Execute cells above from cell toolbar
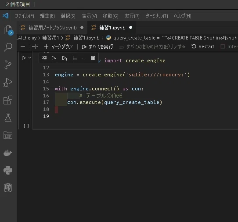This screenshot has width=238, height=222. click(x=54, y=58)
